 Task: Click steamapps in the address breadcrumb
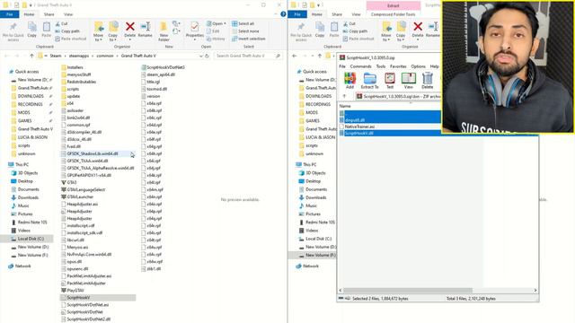pos(79,56)
